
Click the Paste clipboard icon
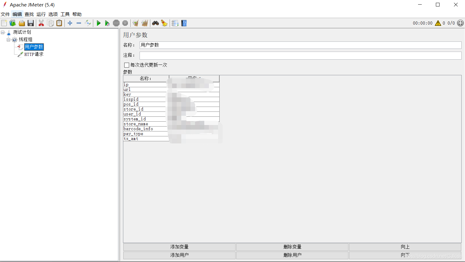[59, 23]
